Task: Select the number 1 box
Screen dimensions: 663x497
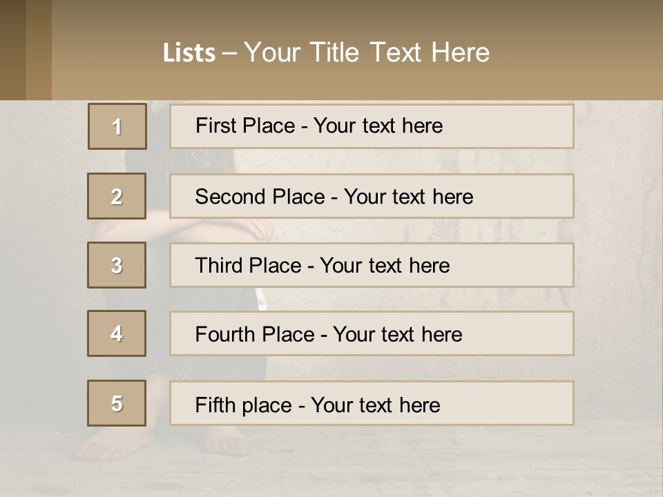Action: [117, 126]
